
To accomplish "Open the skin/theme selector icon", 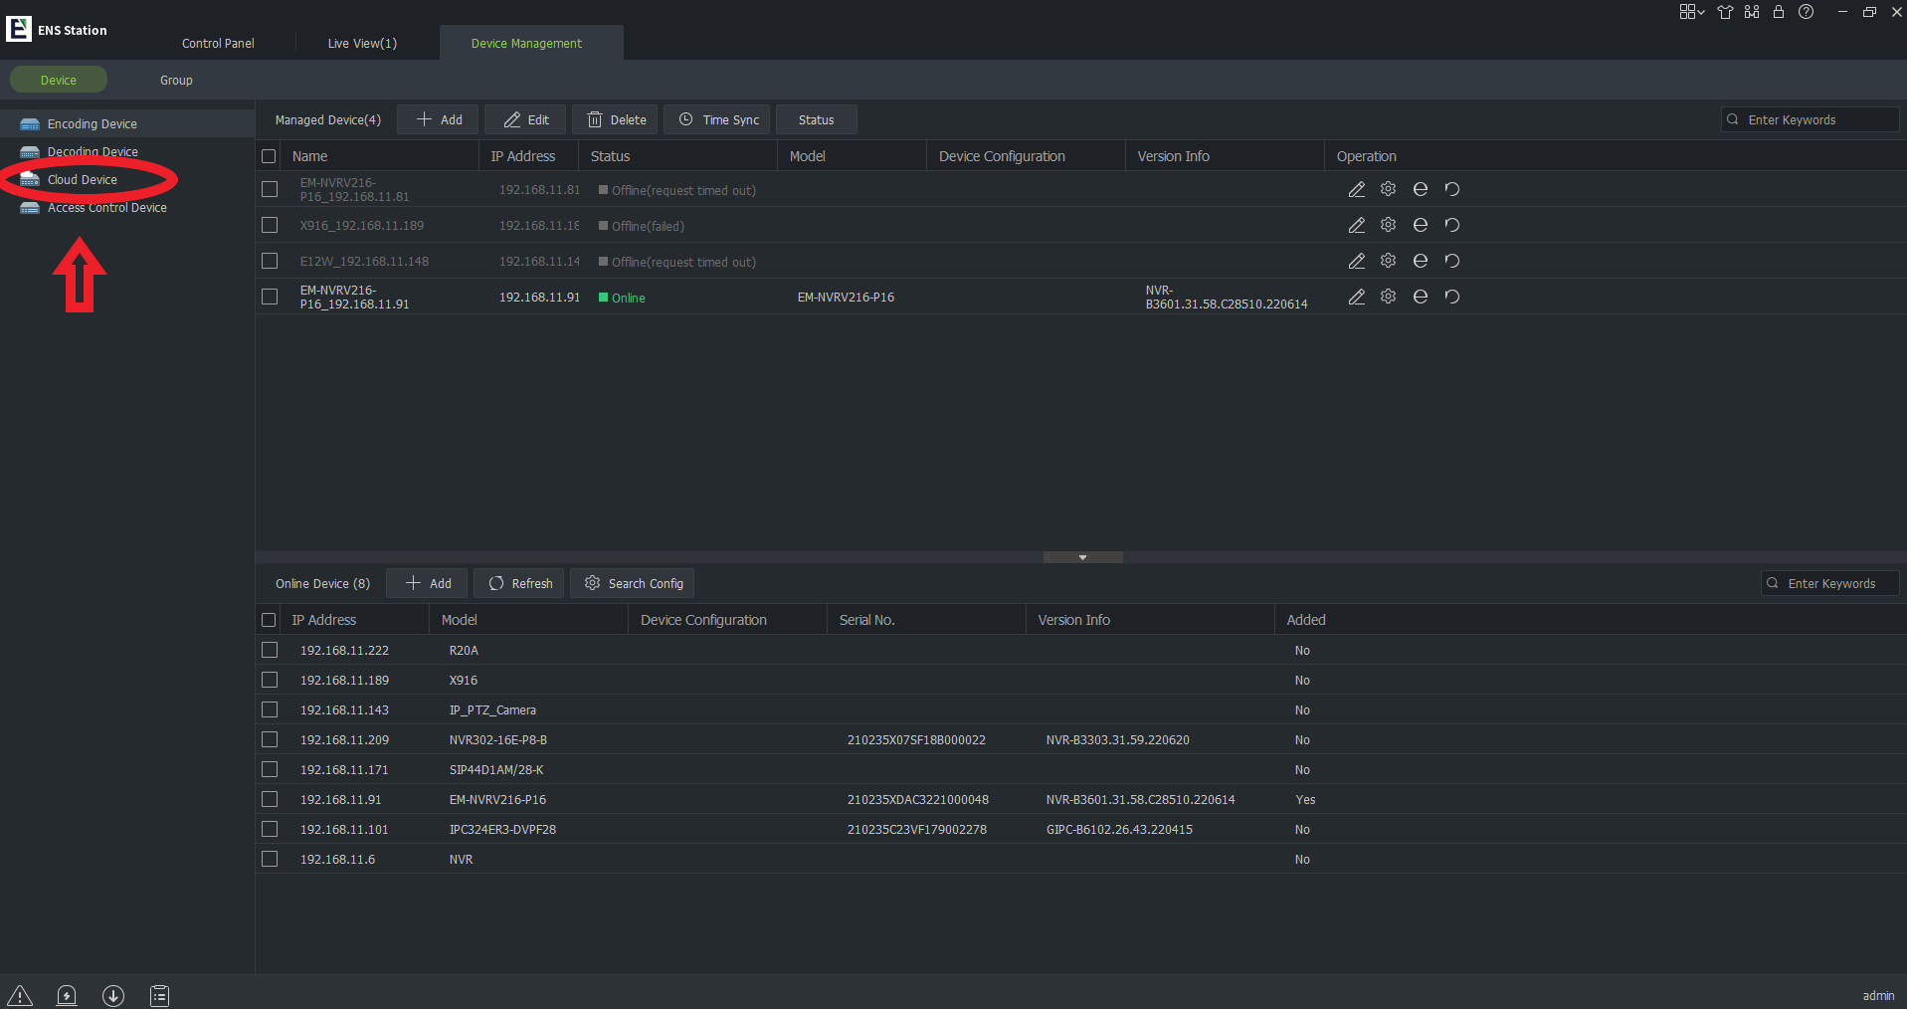I will pos(1725,12).
